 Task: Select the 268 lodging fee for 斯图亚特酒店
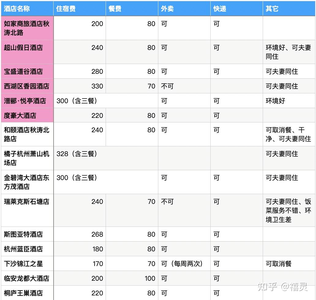click(x=80, y=234)
